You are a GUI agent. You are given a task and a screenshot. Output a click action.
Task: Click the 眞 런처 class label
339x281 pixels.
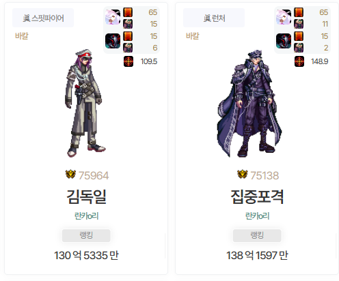(x=214, y=18)
